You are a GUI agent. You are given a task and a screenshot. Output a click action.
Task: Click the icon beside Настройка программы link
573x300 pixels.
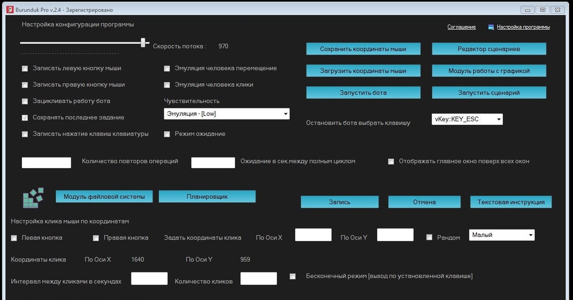491,27
